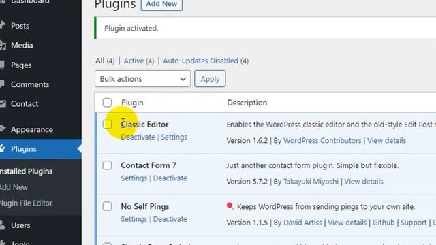Click the No Self Pings plugin name
The image size is (436, 245).
point(145,207)
